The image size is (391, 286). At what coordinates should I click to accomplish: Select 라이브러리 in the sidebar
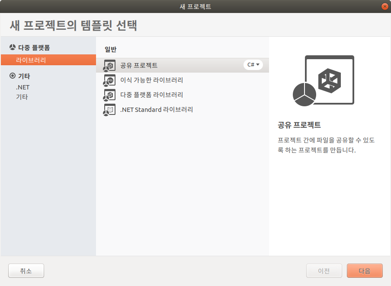coord(48,60)
